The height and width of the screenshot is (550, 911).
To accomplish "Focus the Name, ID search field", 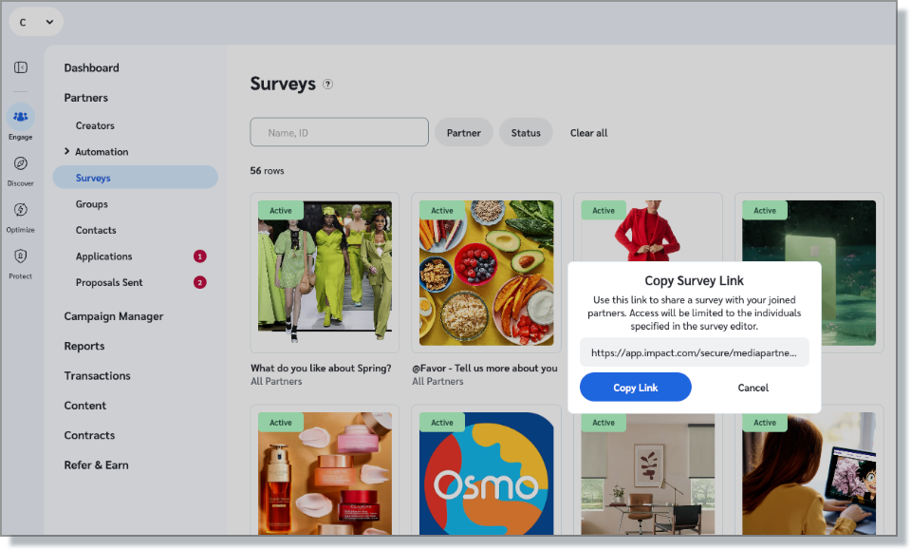I will (340, 133).
